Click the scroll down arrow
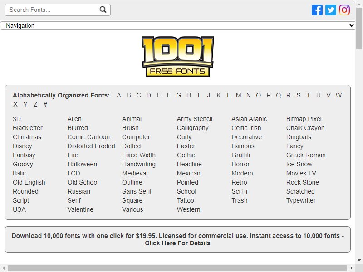The height and width of the screenshot is (272, 363). click(x=359, y=260)
